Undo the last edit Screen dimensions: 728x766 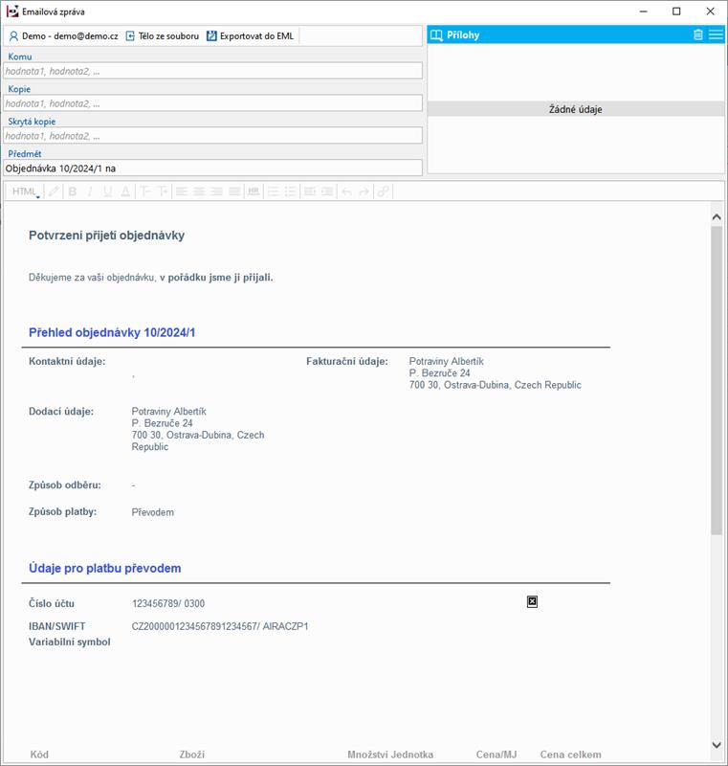coord(346,191)
